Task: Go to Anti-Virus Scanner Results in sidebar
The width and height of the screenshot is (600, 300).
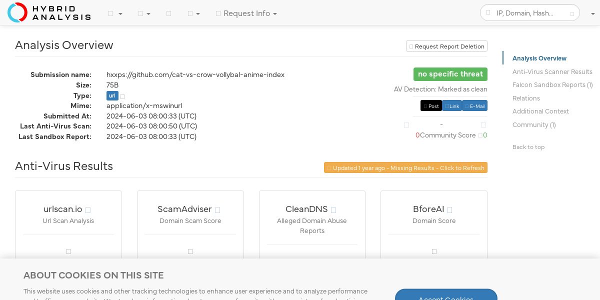Action: (x=552, y=71)
